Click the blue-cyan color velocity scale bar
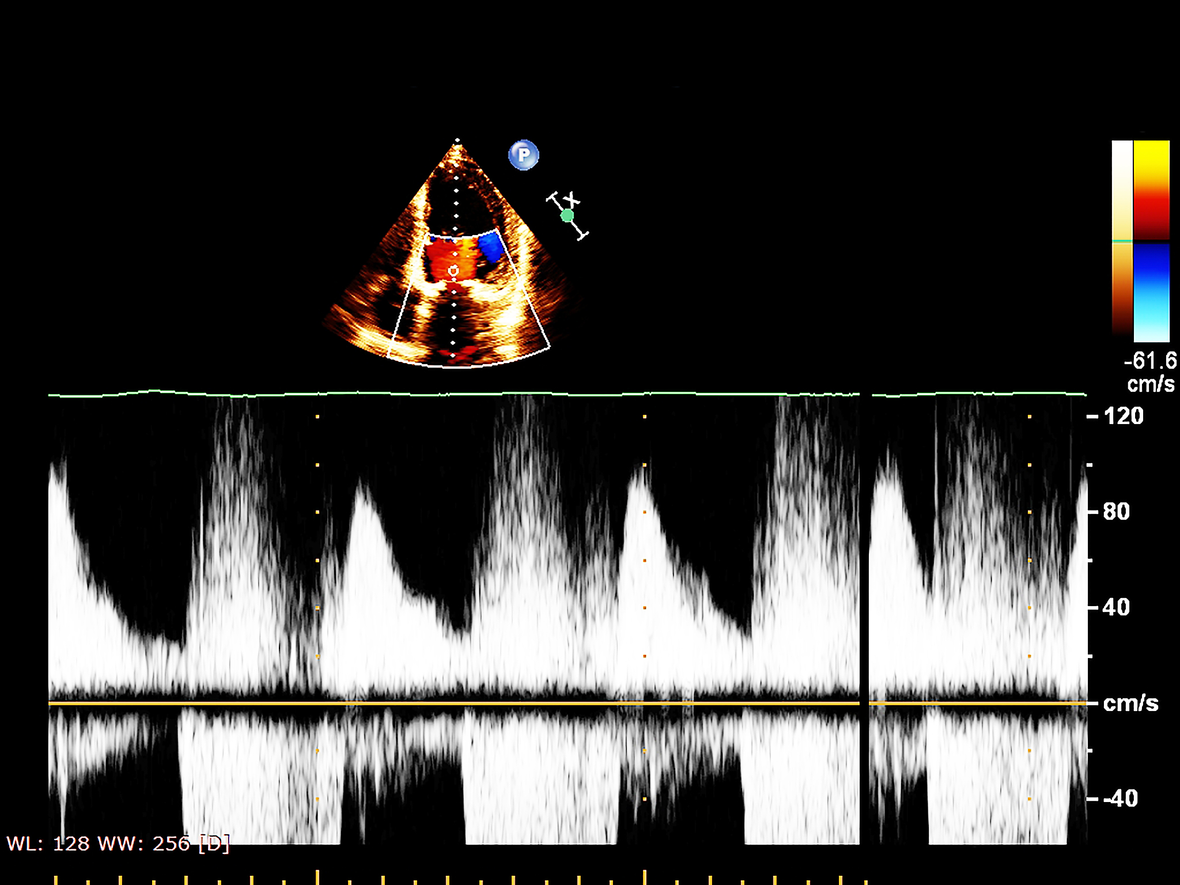1180x885 pixels. click(1151, 292)
